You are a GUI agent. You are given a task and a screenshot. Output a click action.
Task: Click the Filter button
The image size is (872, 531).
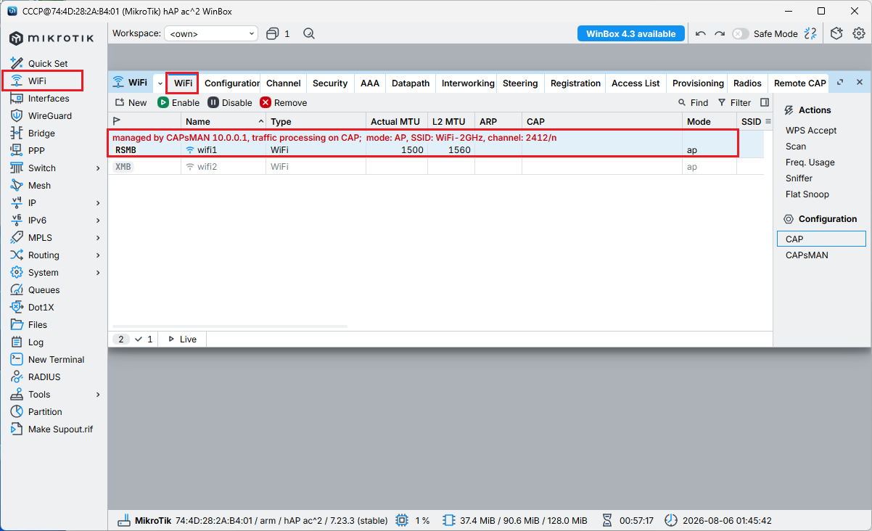pyautogui.click(x=734, y=103)
